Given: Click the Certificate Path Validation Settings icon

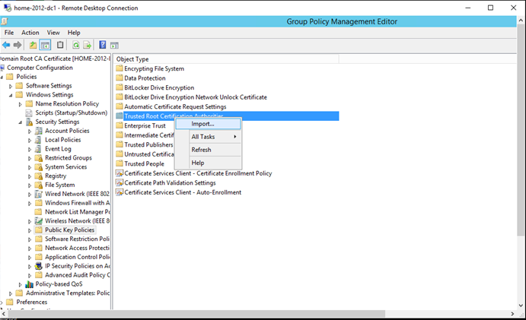Looking at the screenshot, I should point(120,183).
